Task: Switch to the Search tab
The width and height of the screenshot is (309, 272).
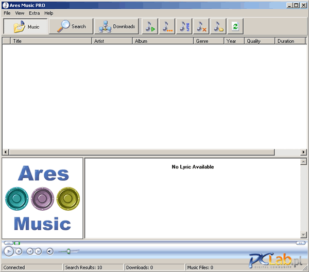Action: [x=71, y=26]
